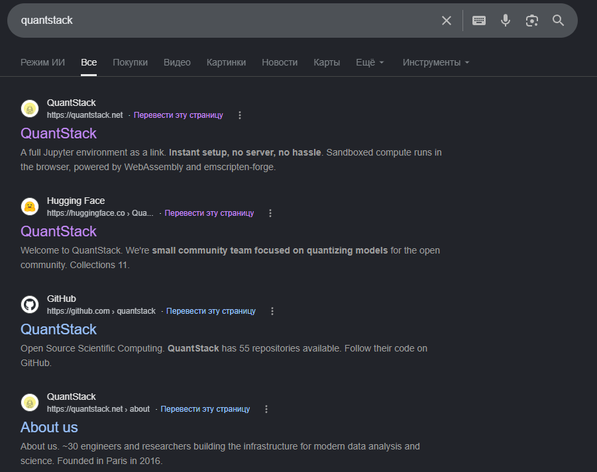Screen dimensions: 597x472
Task: Click the QuantStack site name above About us
Action: click(x=71, y=397)
